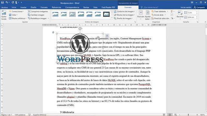The height and width of the screenshot is (116, 207).
Task: Open Diseño de imagen dropdown
Action: click(x=123, y=18)
